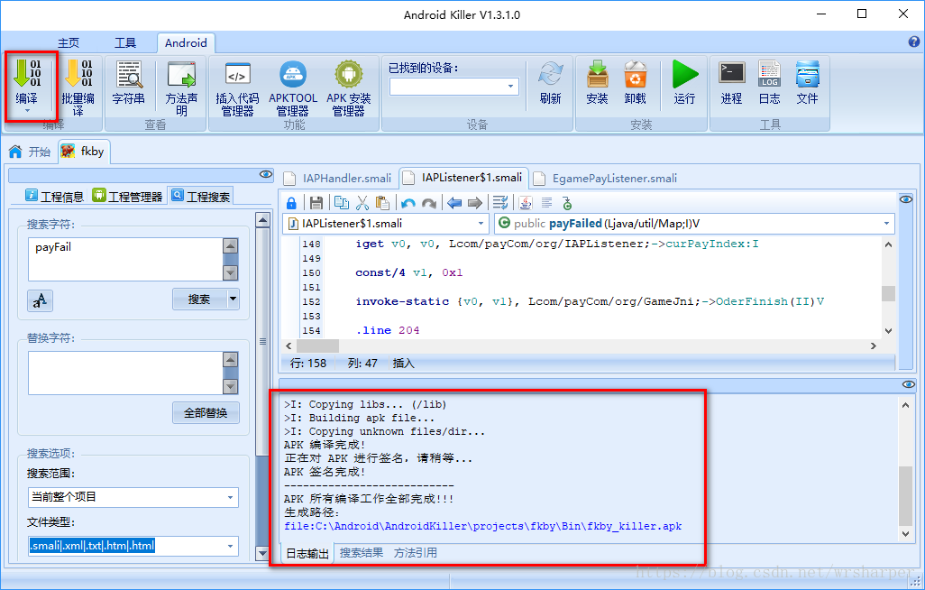The width and height of the screenshot is (925, 590).
Task: Switch to 搜索结果 results tab
Action: (361, 553)
